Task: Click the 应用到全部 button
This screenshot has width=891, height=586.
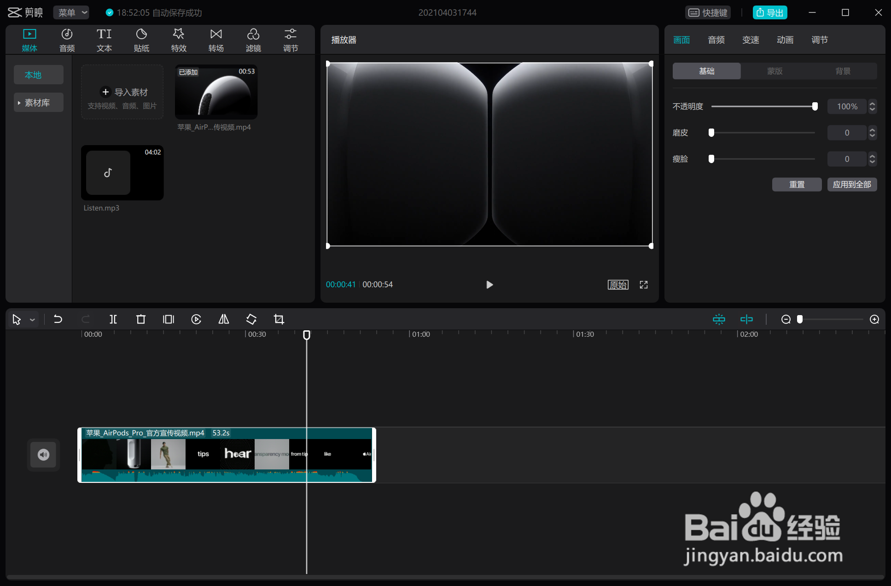Action: point(852,184)
